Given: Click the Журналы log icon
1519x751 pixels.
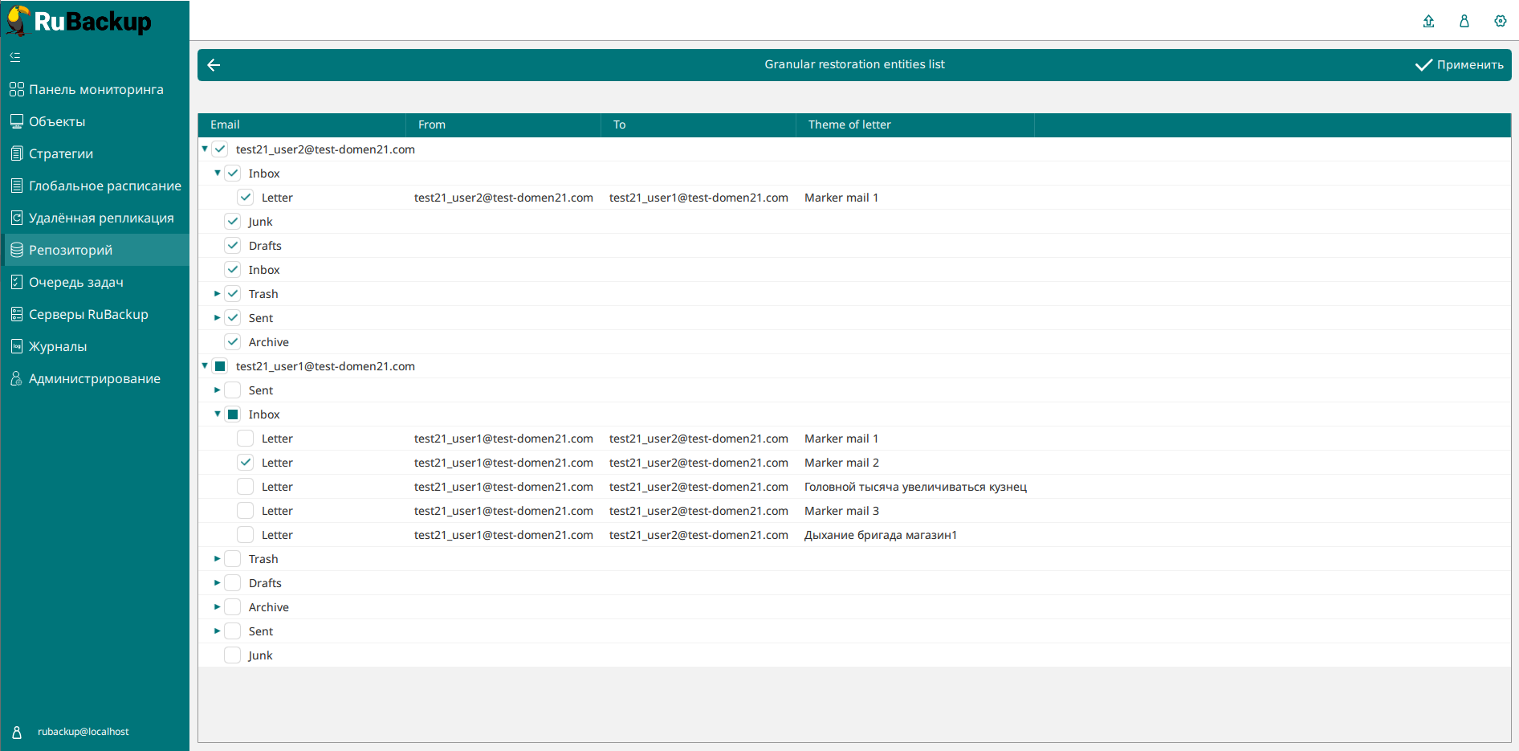Looking at the screenshot, I should (x=16, y=346).
